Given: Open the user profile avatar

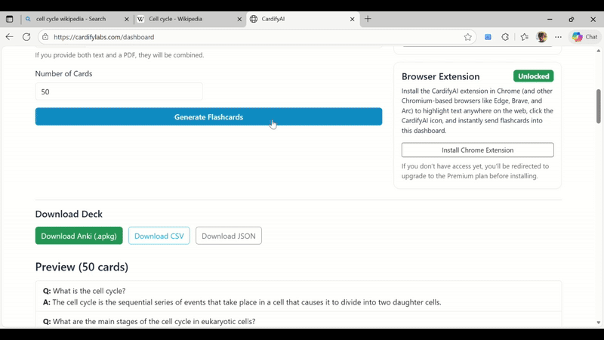Looking at the screenshot, I should tap(541, 36).
